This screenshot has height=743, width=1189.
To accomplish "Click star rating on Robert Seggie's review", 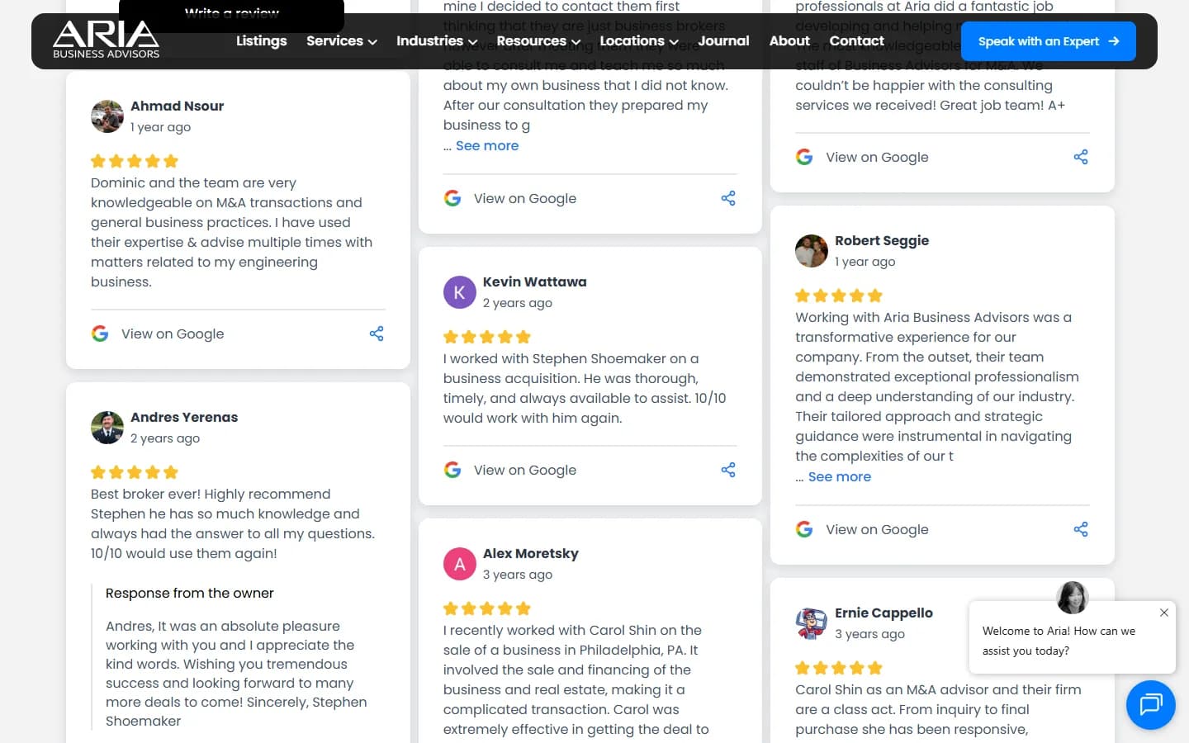I will click(x=839, y=296).
